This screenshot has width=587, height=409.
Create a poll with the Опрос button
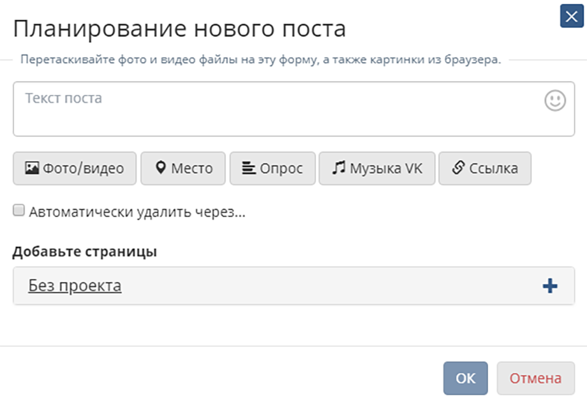click(272, 168)
